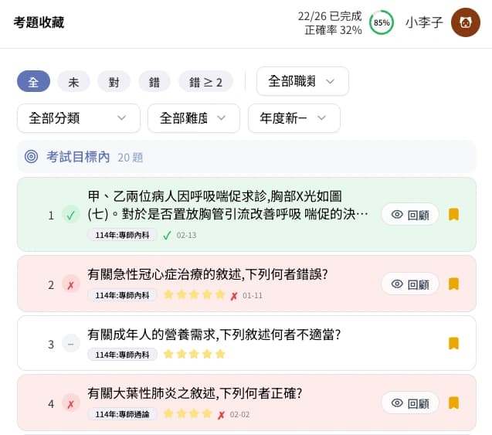Click 回顧 review button for question 1
492x435 pixels.
[409, 214]
